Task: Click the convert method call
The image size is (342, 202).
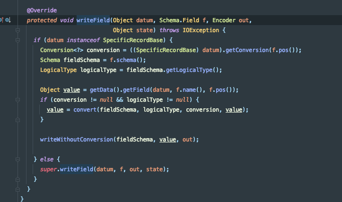Action: [x=85, y=110]
